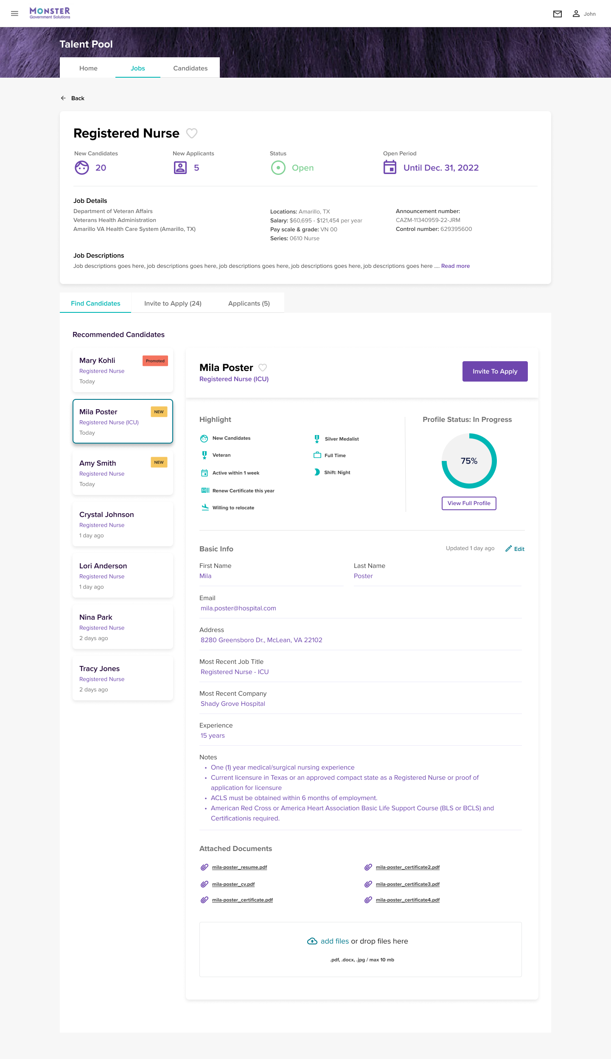Select the Nina Park candidate card
The width and height of the screenshot is (611, 1059).
[x=123, y=627]
